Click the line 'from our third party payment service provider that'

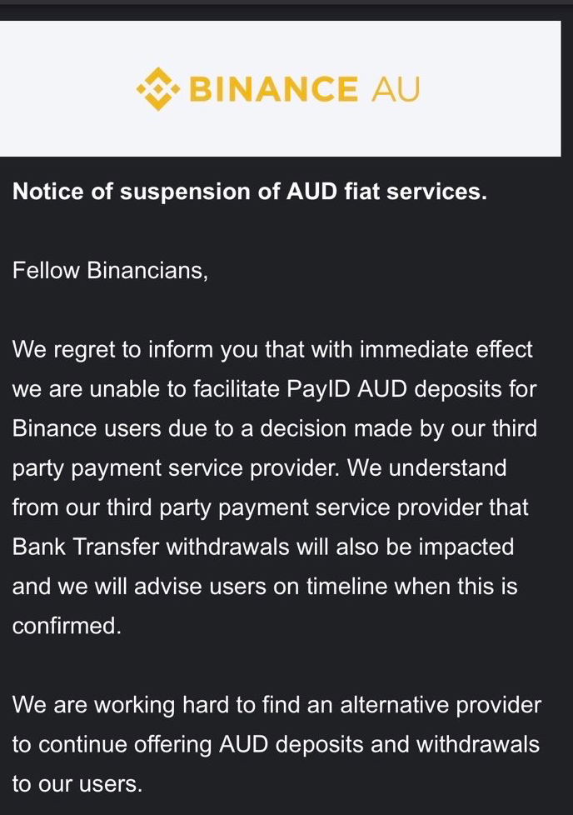click(270, 507)
